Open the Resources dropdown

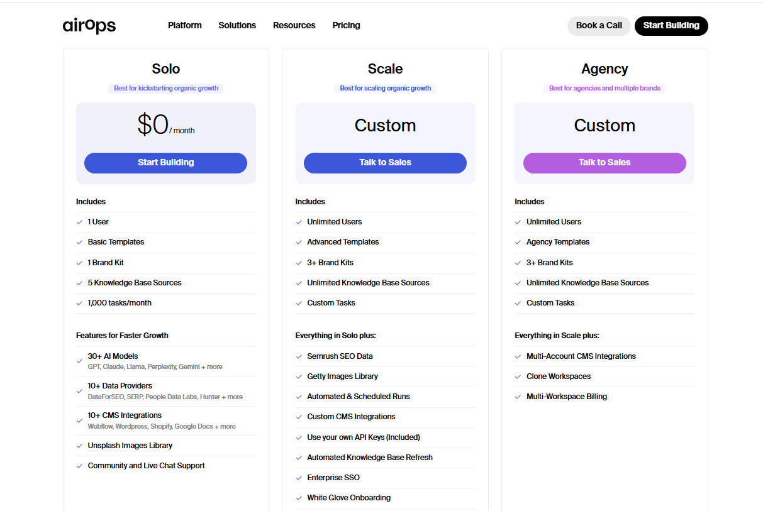coord(294,25)
